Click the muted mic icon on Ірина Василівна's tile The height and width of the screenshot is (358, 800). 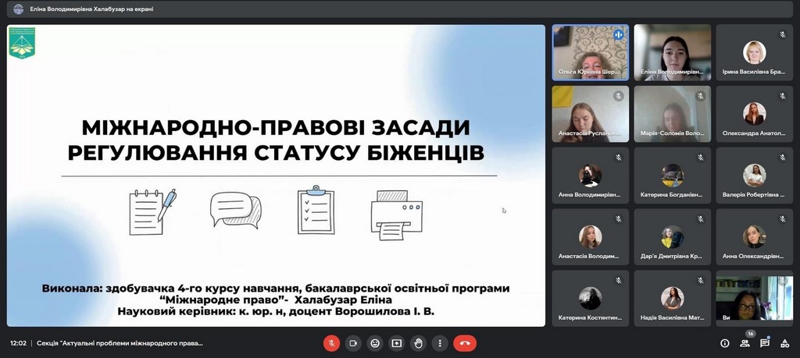coord(782,34)
